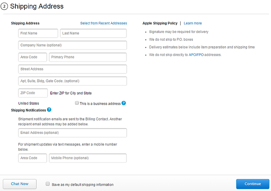This screenshot has height=191, width=271.
Task: Open Shipping Notifications help icon
Action: coord(49,110)
